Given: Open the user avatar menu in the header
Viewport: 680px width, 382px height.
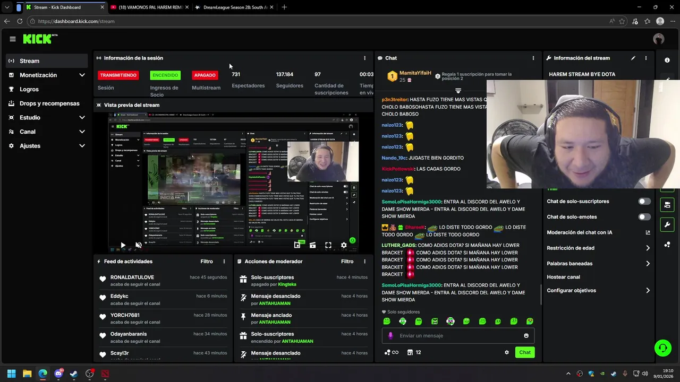Looking at the screenshot, I should click(659, 39).
